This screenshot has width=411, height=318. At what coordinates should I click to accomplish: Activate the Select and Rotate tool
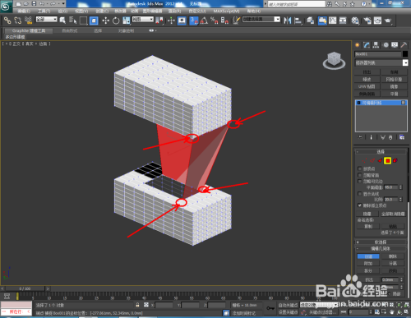coord(116,21)
